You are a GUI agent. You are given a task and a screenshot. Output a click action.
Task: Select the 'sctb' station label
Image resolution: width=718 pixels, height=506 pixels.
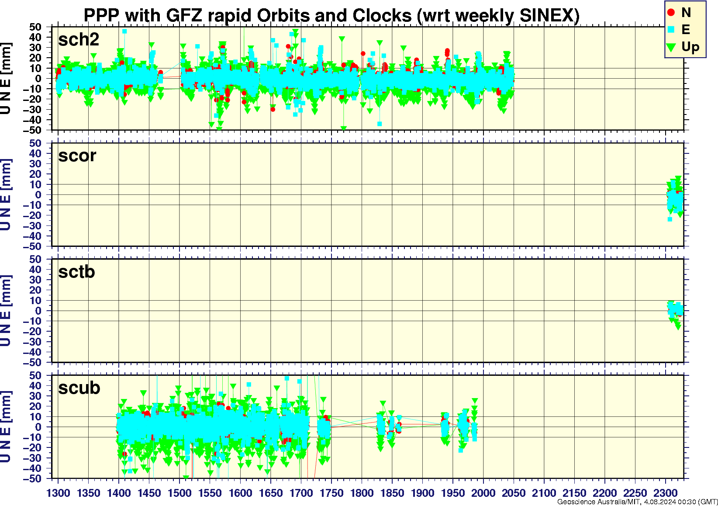click(76, 272)
